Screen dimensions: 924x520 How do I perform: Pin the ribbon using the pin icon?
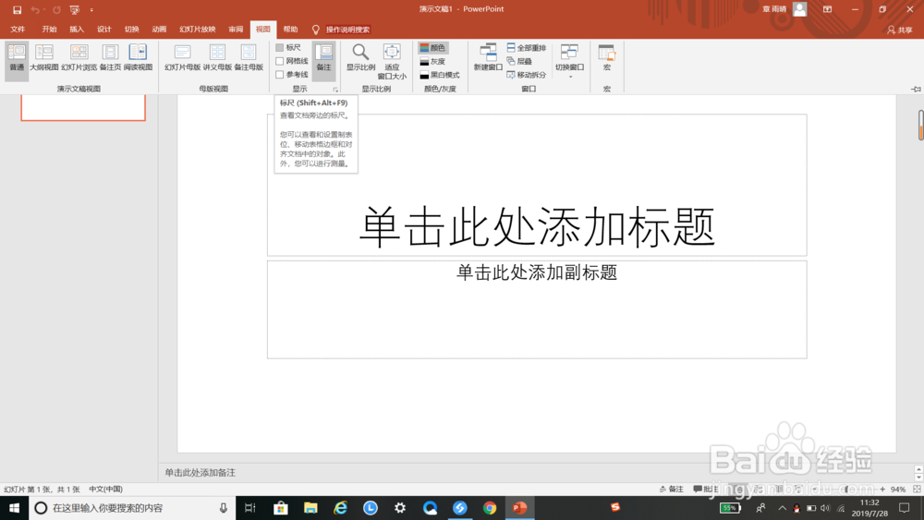point(916,89)
